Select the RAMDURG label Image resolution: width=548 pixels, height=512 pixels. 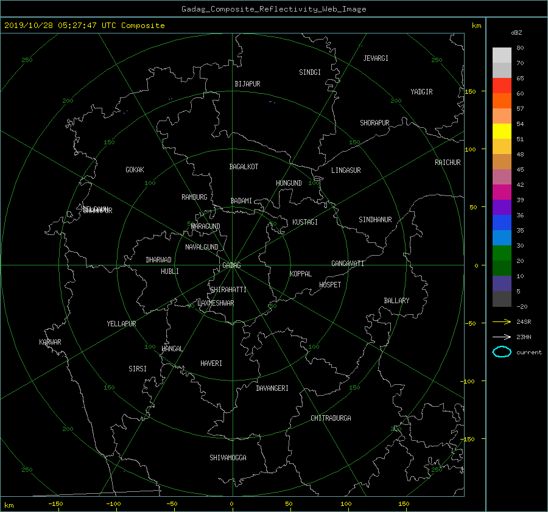point(194,197)
